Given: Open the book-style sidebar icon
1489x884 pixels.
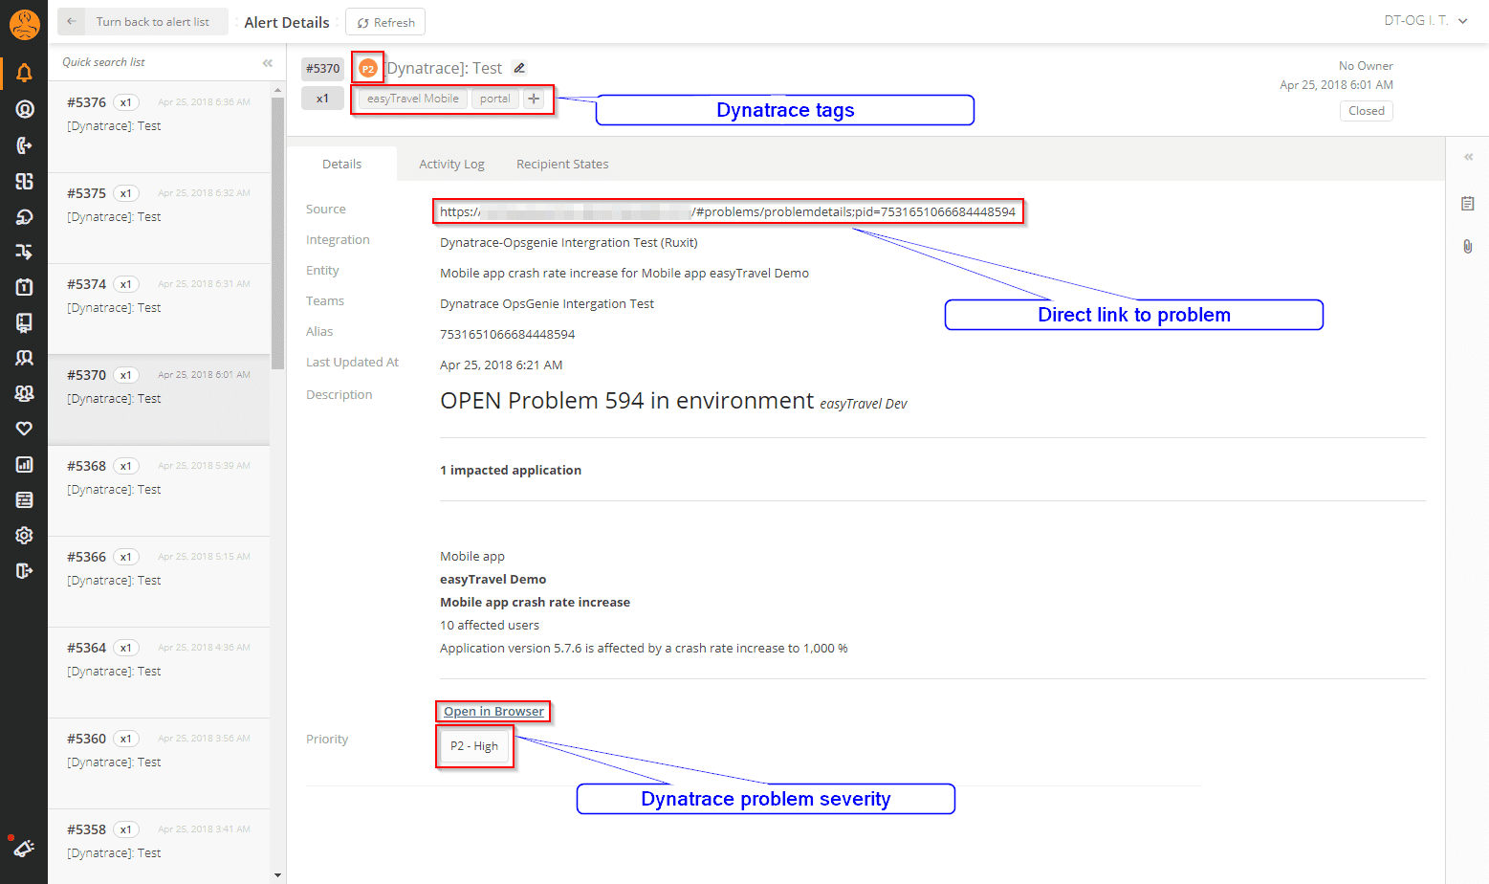Looking at the screenshot, I should pos(24,322).
